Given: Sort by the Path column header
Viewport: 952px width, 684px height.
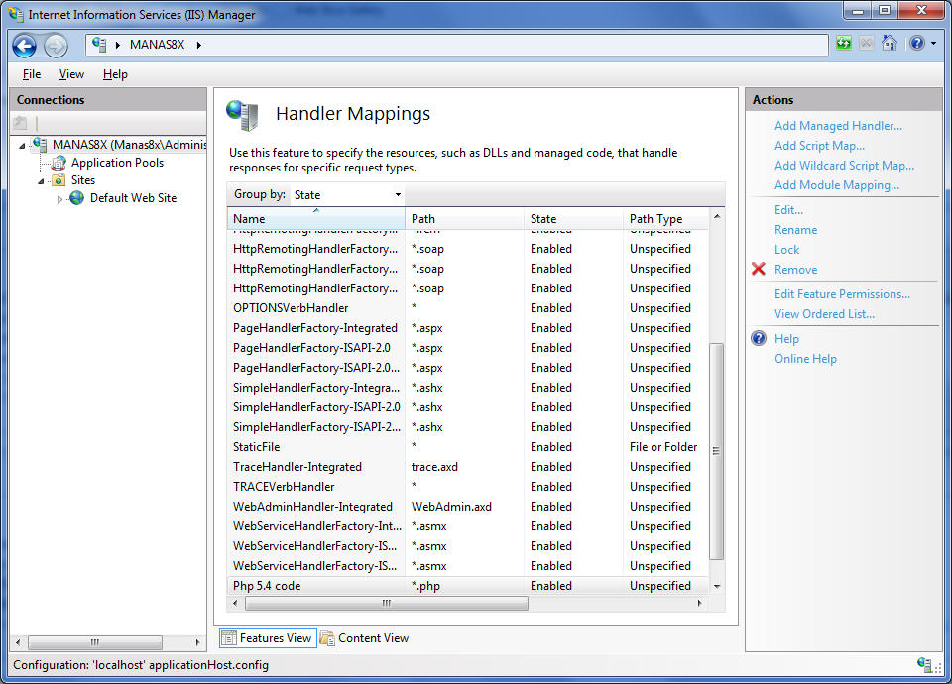Looking at the screenshot, I should point(464,218).
